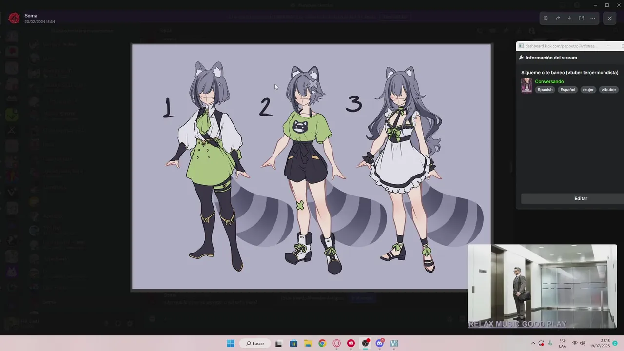The height and width of the screenshot is (351, 624).
Task: Click the 20/02/2024 15:34 timestamp
Action: coord(39,22)
